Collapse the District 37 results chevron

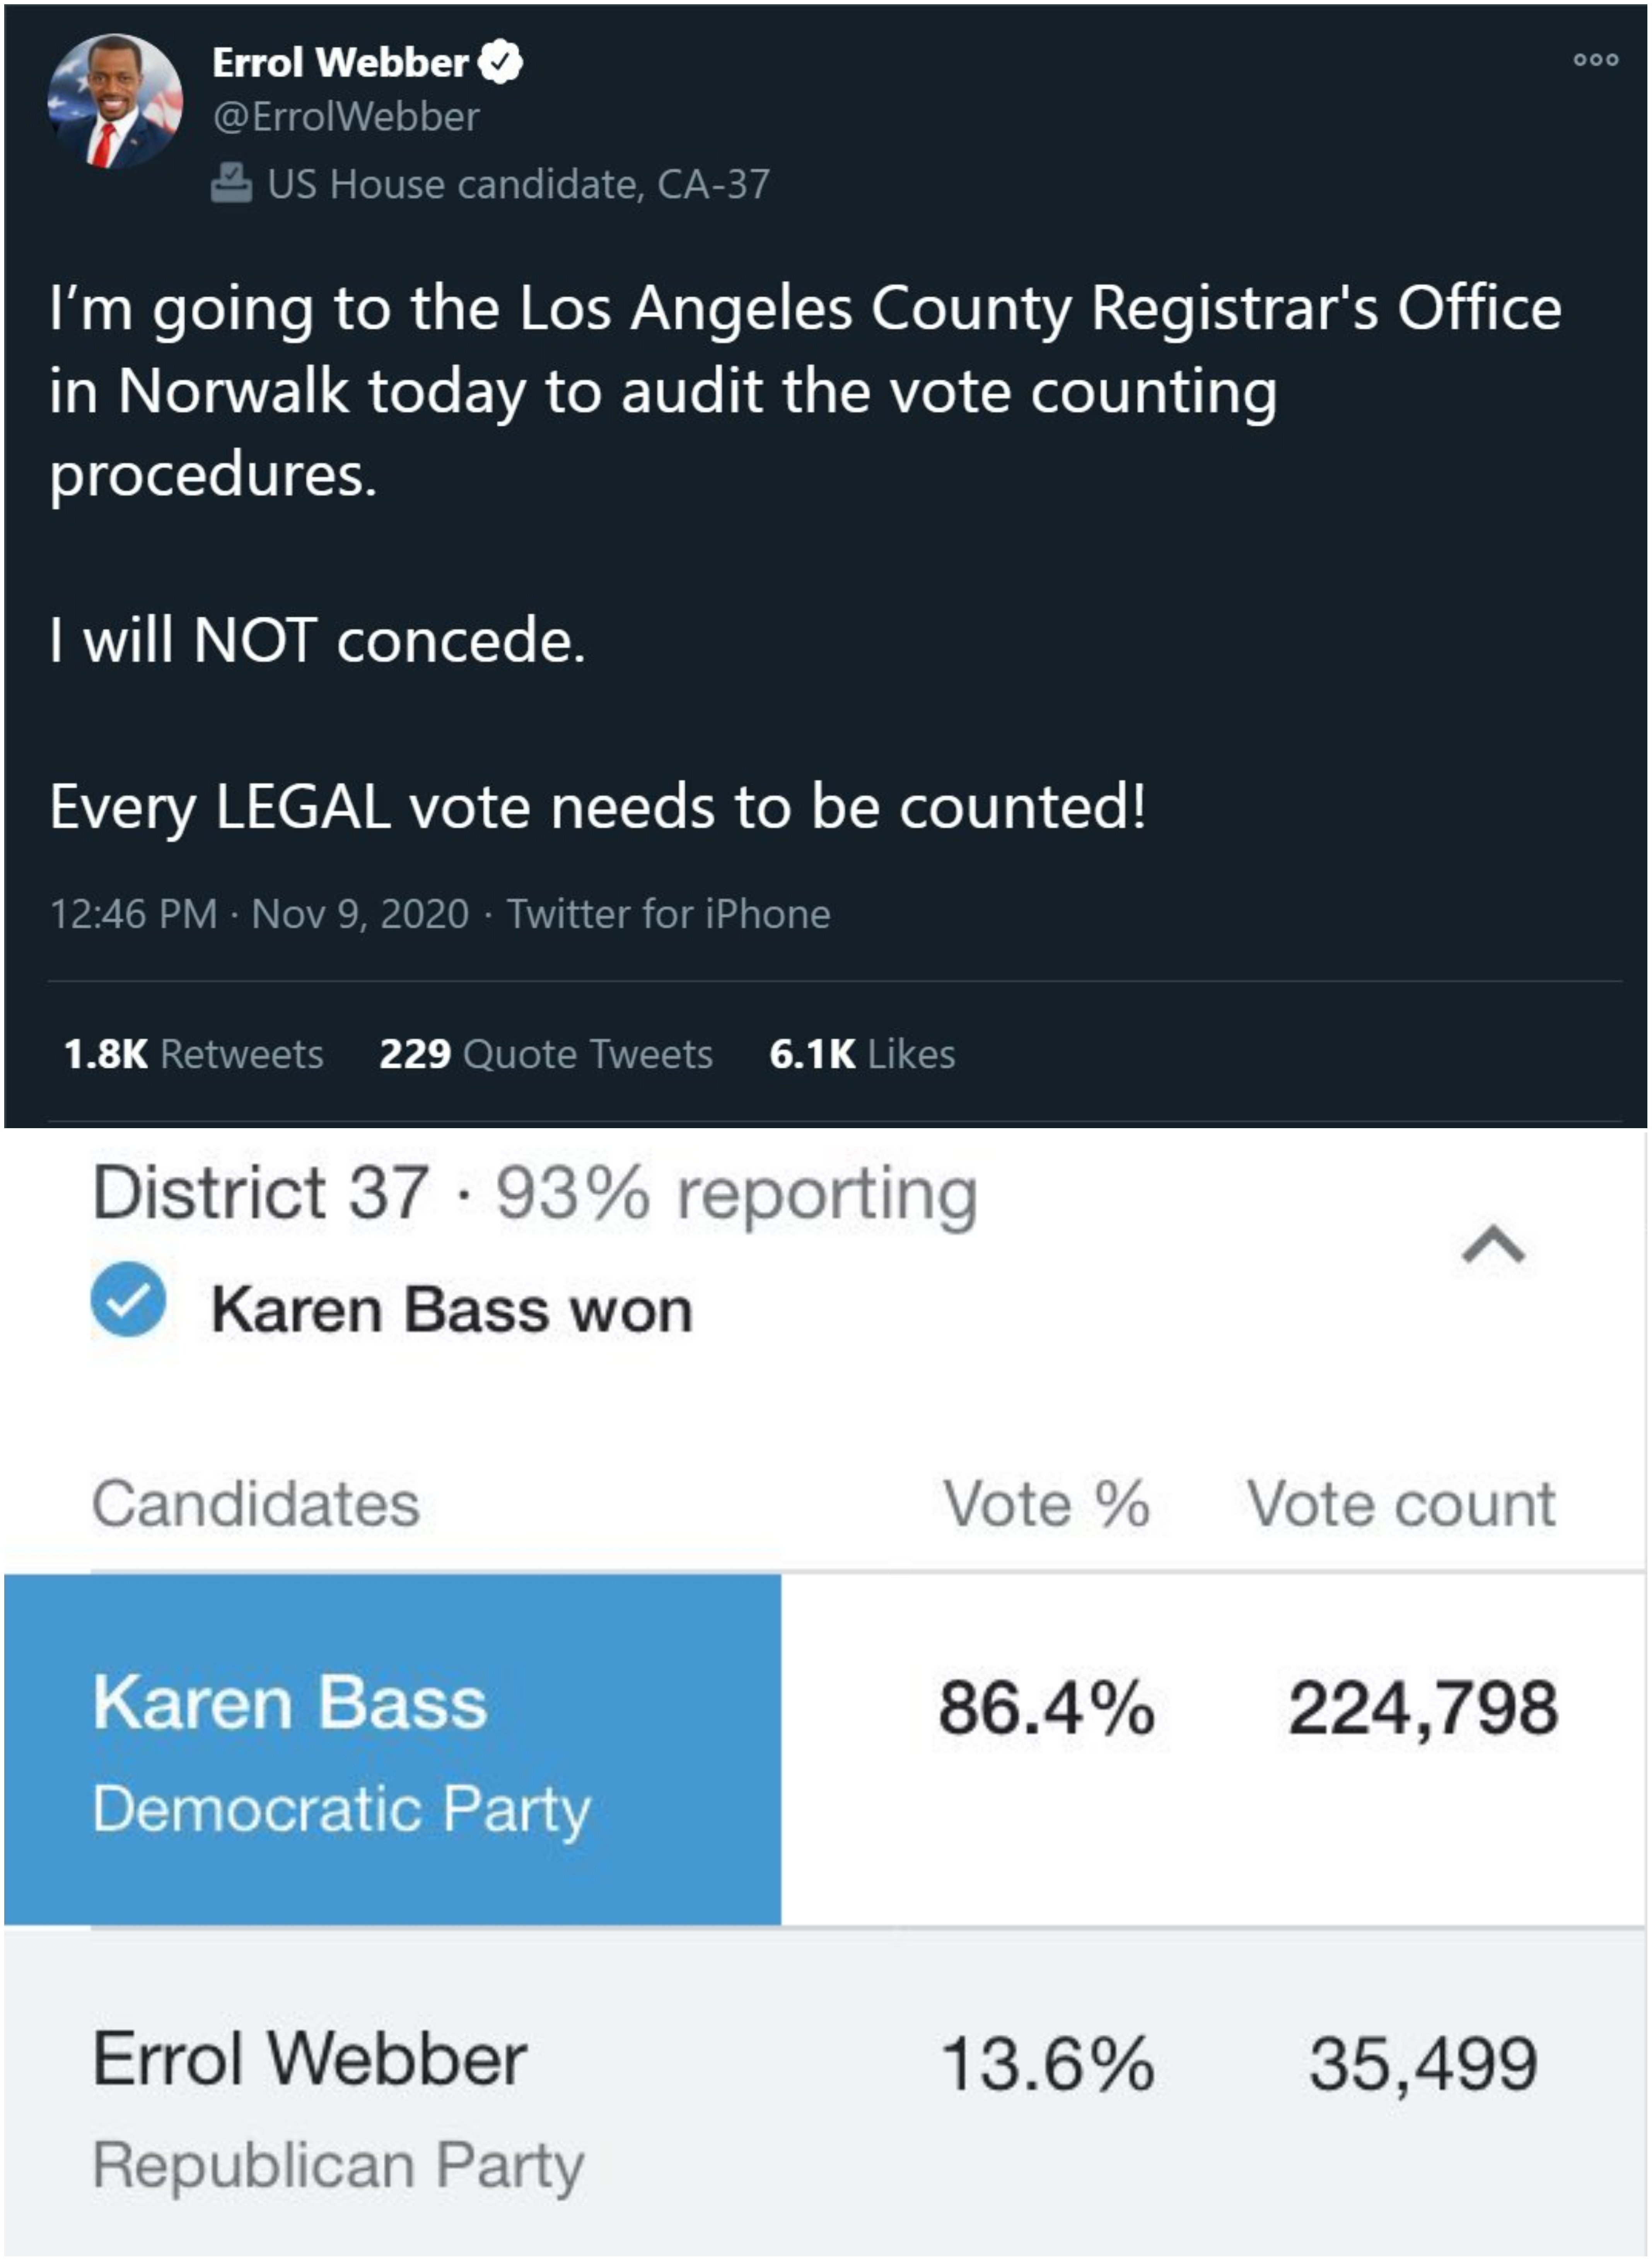pos(1493,1245)
